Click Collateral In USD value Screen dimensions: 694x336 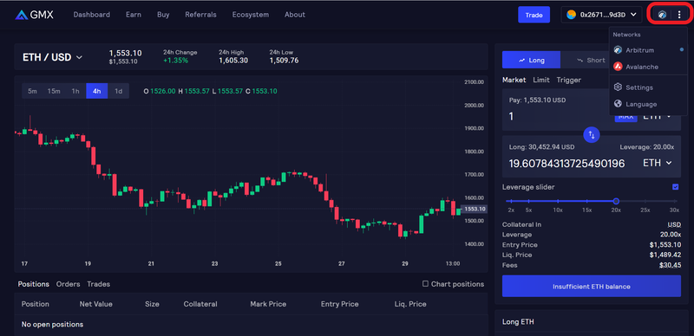(x=674, y=224)
